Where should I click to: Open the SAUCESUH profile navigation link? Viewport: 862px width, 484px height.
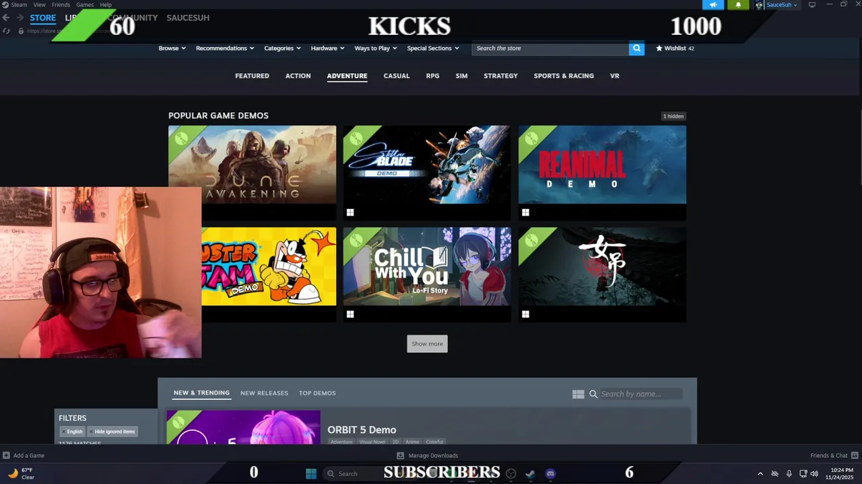(x=188, y=18)
